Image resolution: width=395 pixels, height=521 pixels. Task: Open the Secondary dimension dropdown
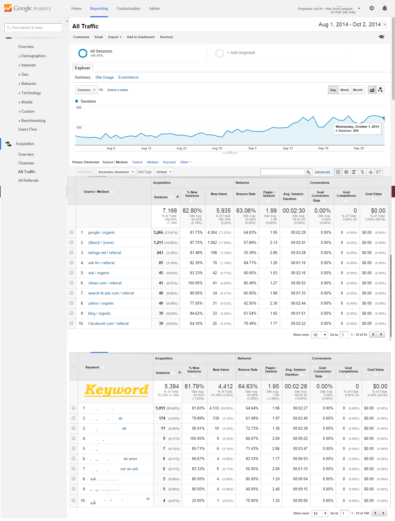pyautogui.click(x=116, y=172)
